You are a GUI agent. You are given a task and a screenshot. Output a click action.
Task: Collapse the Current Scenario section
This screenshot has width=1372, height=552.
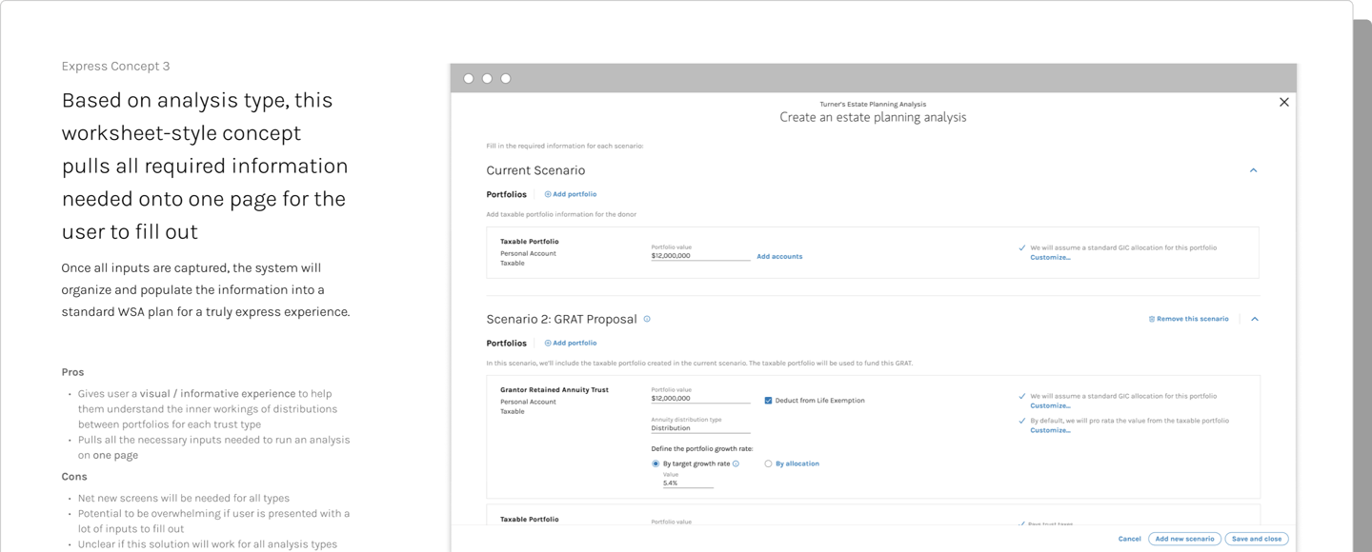pos(1254,169)
